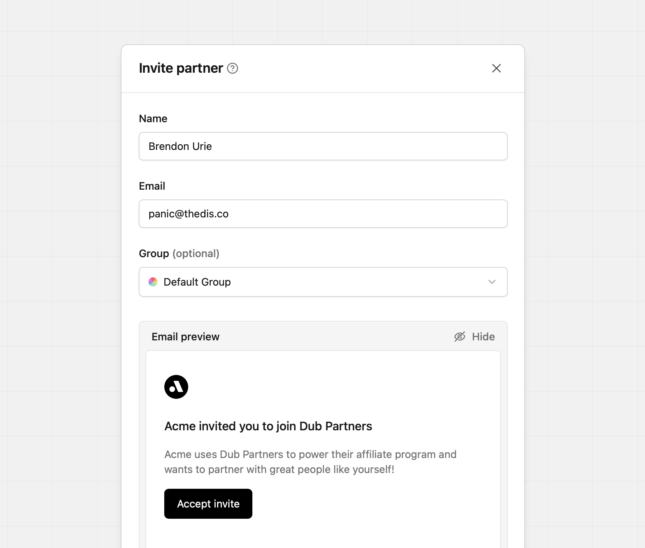Click the "Acme invited you" preview heading
645x548 pixels.
(x=268, y=426)
